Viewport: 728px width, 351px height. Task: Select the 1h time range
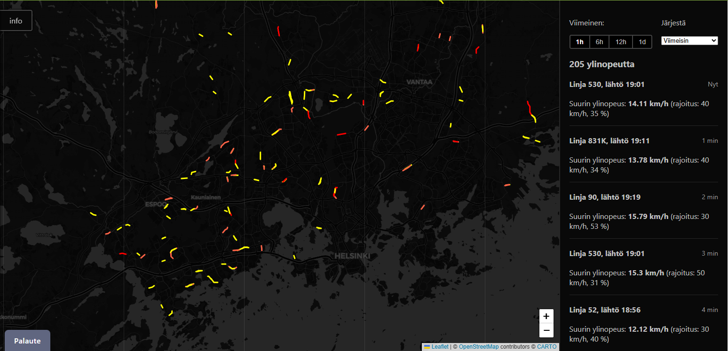coord(580,42)
